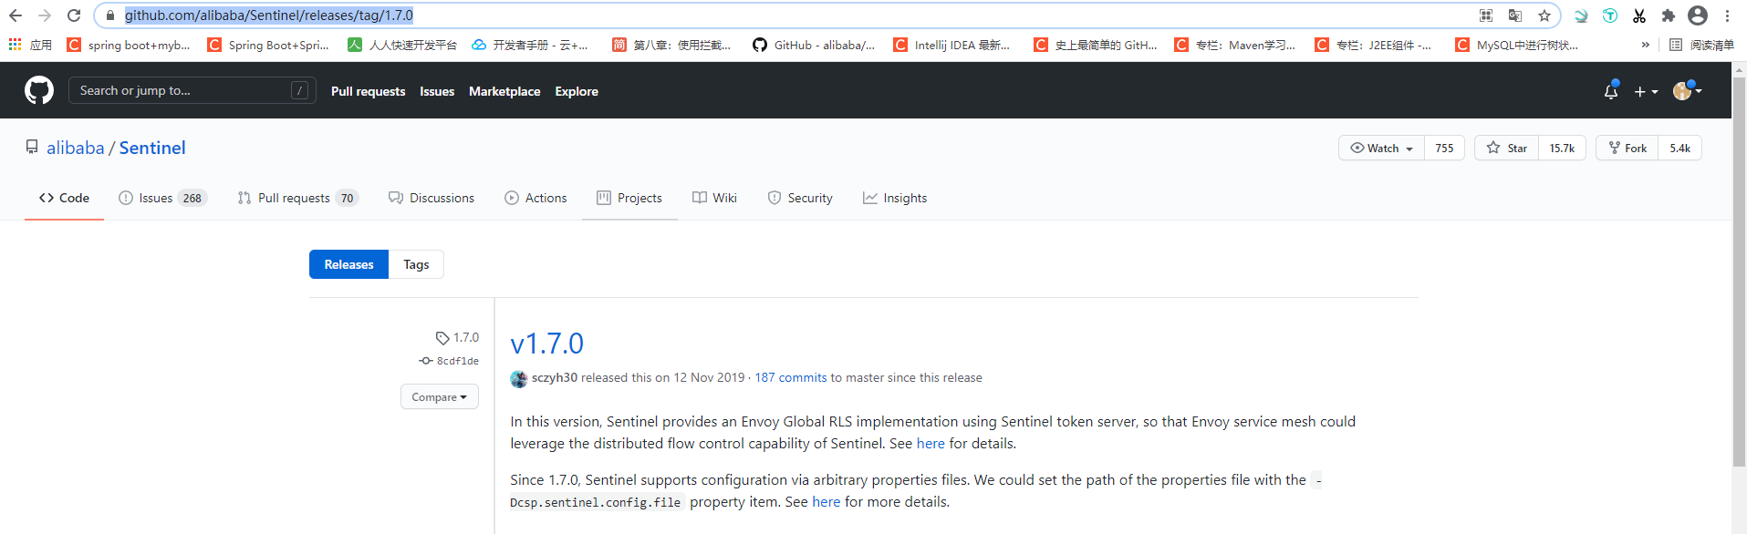Switch to the Discussions tab
Viewport: 1747px width, 534px height.
click(432, 198)
